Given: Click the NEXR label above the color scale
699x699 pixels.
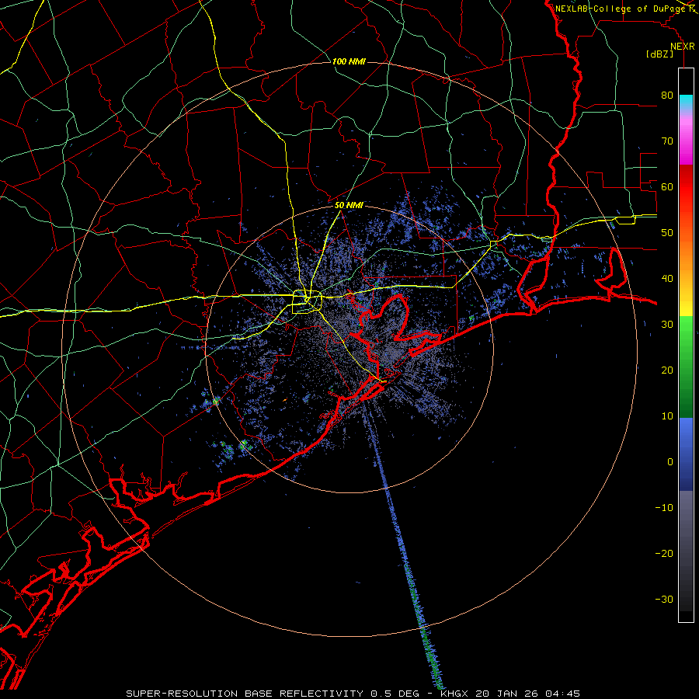Looking at the screenshot, I should [x=683, y=47].
